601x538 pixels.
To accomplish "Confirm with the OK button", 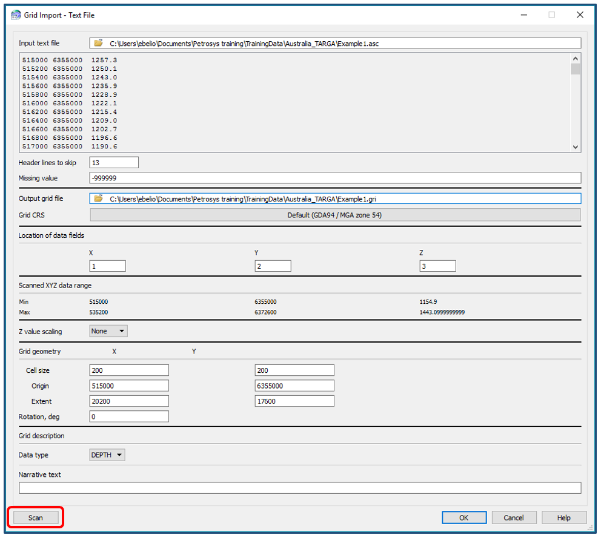I will coord(464,517).
